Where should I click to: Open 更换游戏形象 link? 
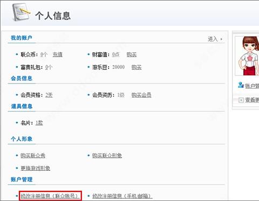pos(35,168)
